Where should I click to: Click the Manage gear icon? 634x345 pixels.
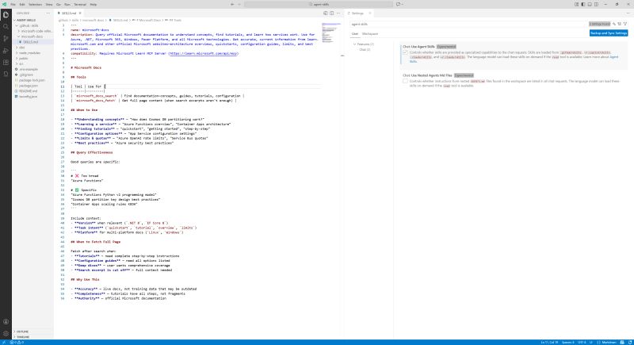[x=6, y=334]
